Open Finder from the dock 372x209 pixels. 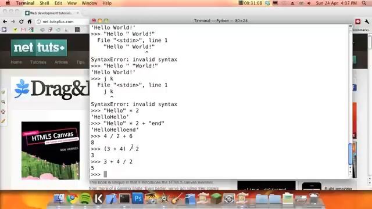tap(59, 199)
